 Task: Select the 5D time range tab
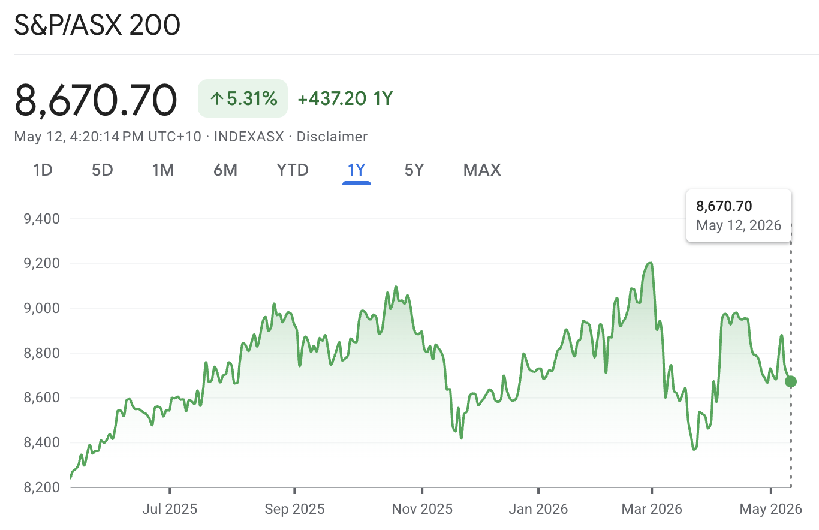(x=103, y=170)
